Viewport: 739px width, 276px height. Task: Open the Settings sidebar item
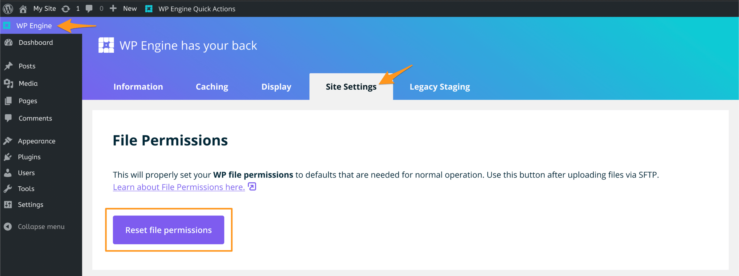pos(30,205)
